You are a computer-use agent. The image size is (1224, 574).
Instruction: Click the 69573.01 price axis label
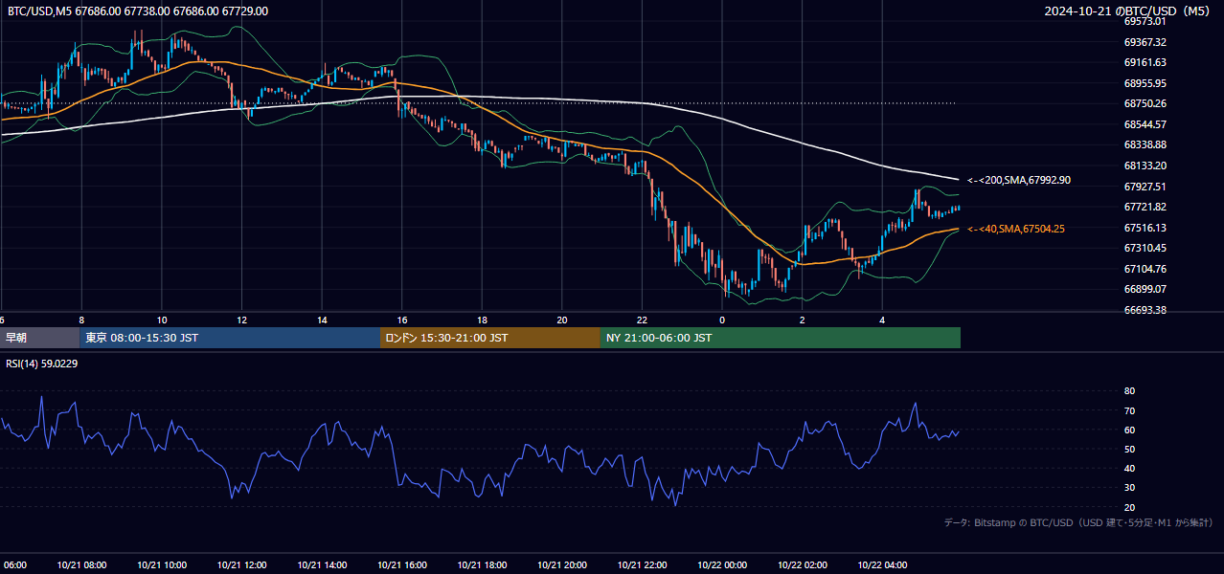click(x=1145, y=21)
